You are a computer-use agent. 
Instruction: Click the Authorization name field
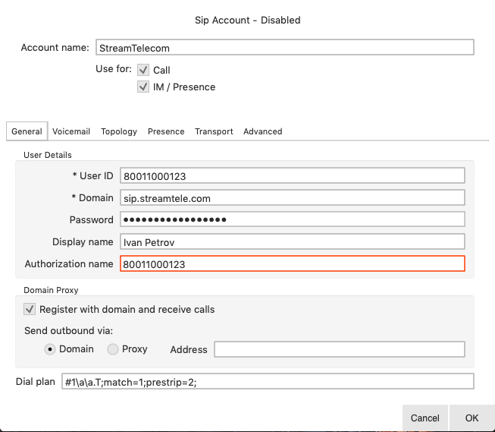point(292,264)
